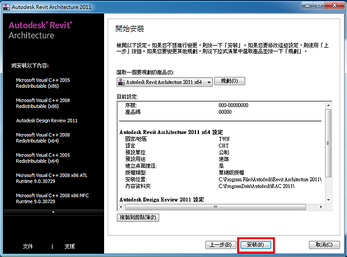Copy settings with 複製到剪貼簿(P) button

pyautogui.click(x=138, y=218)
